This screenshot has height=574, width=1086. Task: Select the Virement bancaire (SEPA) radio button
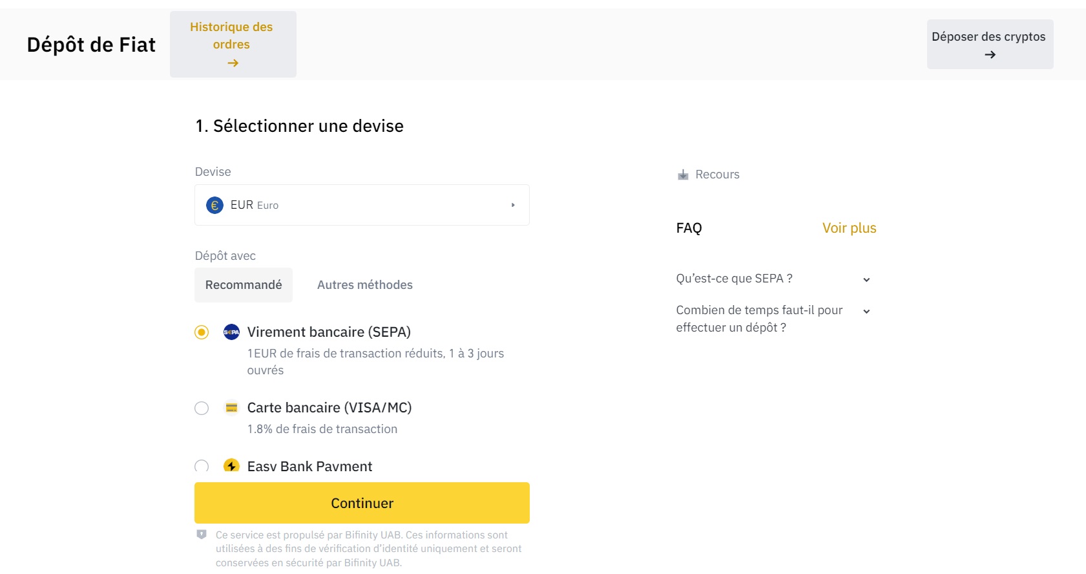[x=201, y=332]
